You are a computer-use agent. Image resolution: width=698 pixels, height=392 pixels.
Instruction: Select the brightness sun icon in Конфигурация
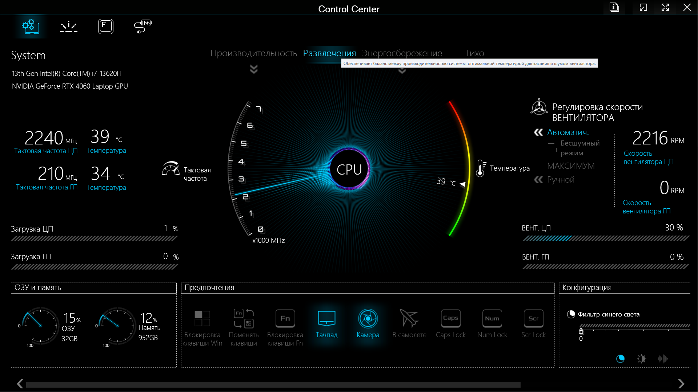click(642, 359)
